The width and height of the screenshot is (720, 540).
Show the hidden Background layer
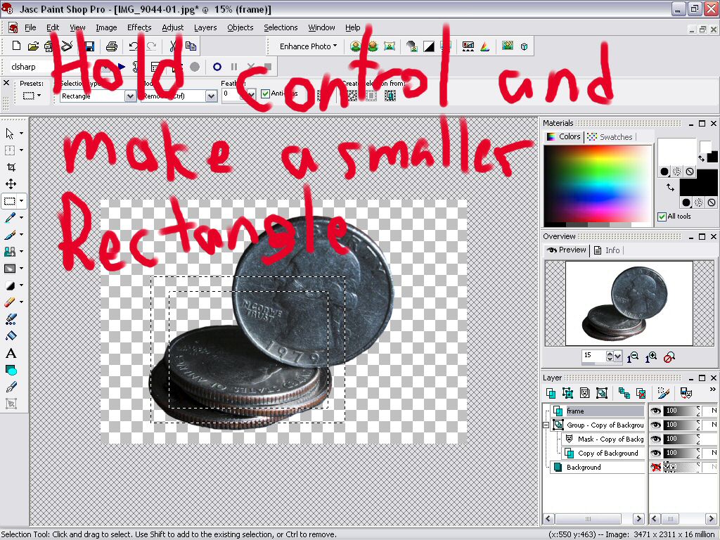[655, 467]
